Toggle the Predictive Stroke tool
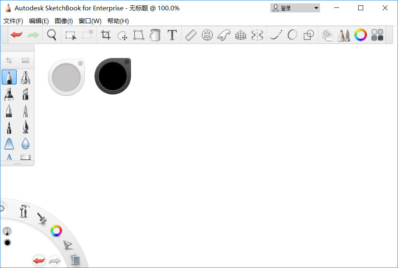This screenshot has height=268, width=398. click(x=292, y=35)
